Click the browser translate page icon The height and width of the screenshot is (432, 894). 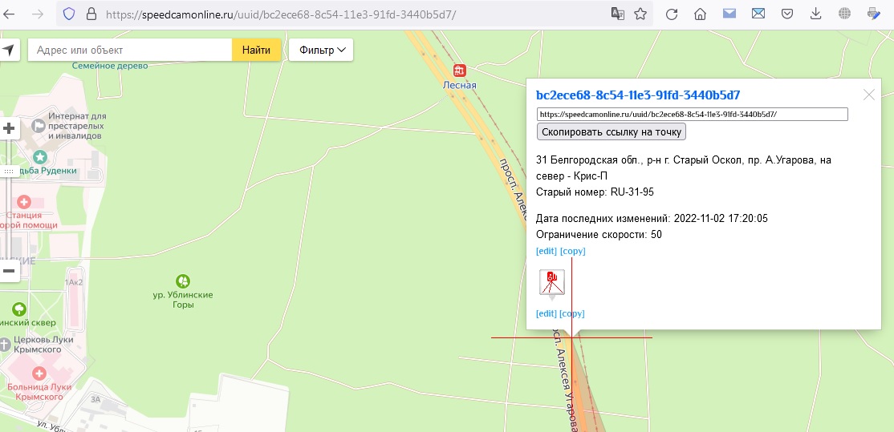(617, 14)
